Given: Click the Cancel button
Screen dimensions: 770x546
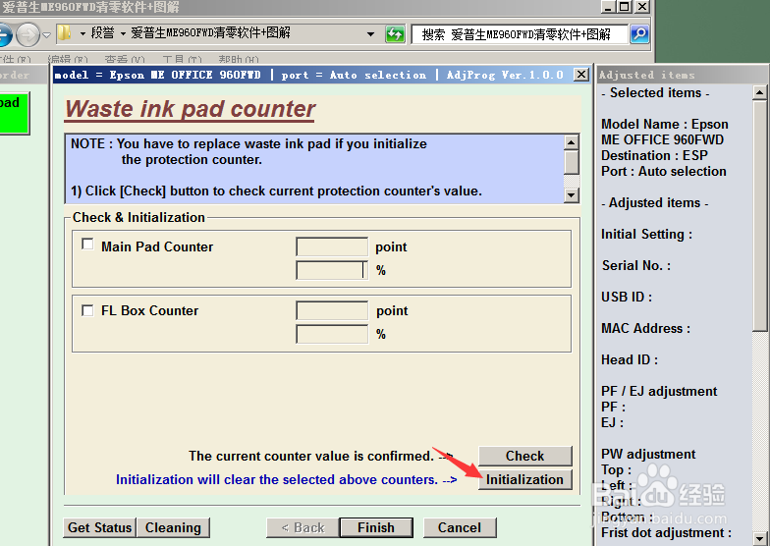Looking at the screenshot, I should (x=460, y=527).
